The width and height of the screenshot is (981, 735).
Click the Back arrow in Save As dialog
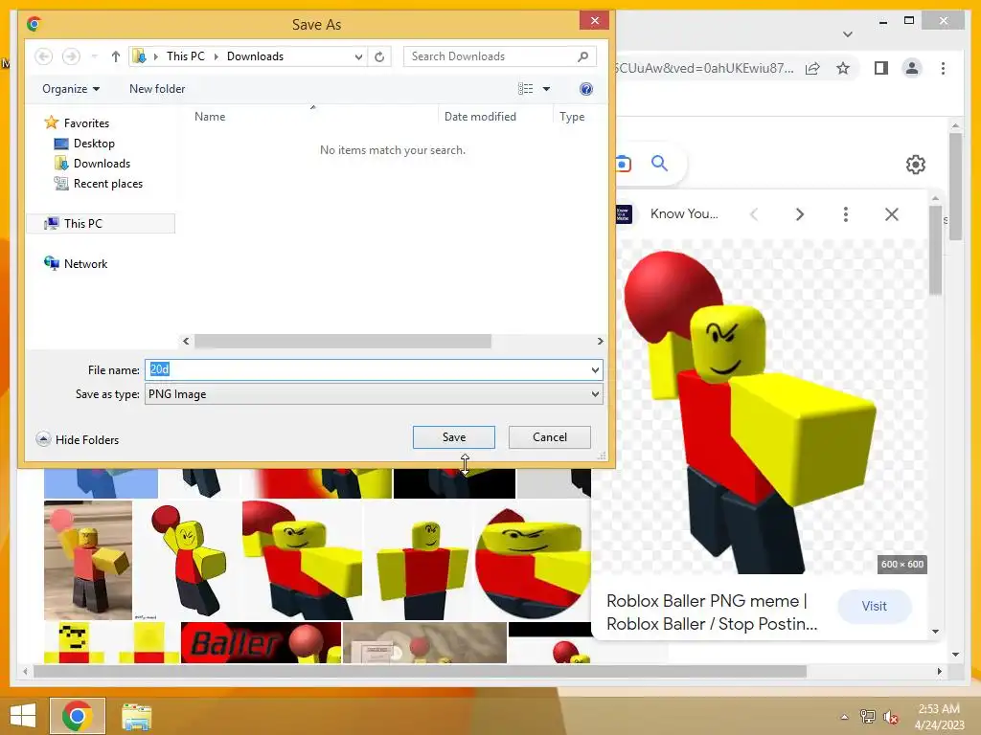coord(43,56)
